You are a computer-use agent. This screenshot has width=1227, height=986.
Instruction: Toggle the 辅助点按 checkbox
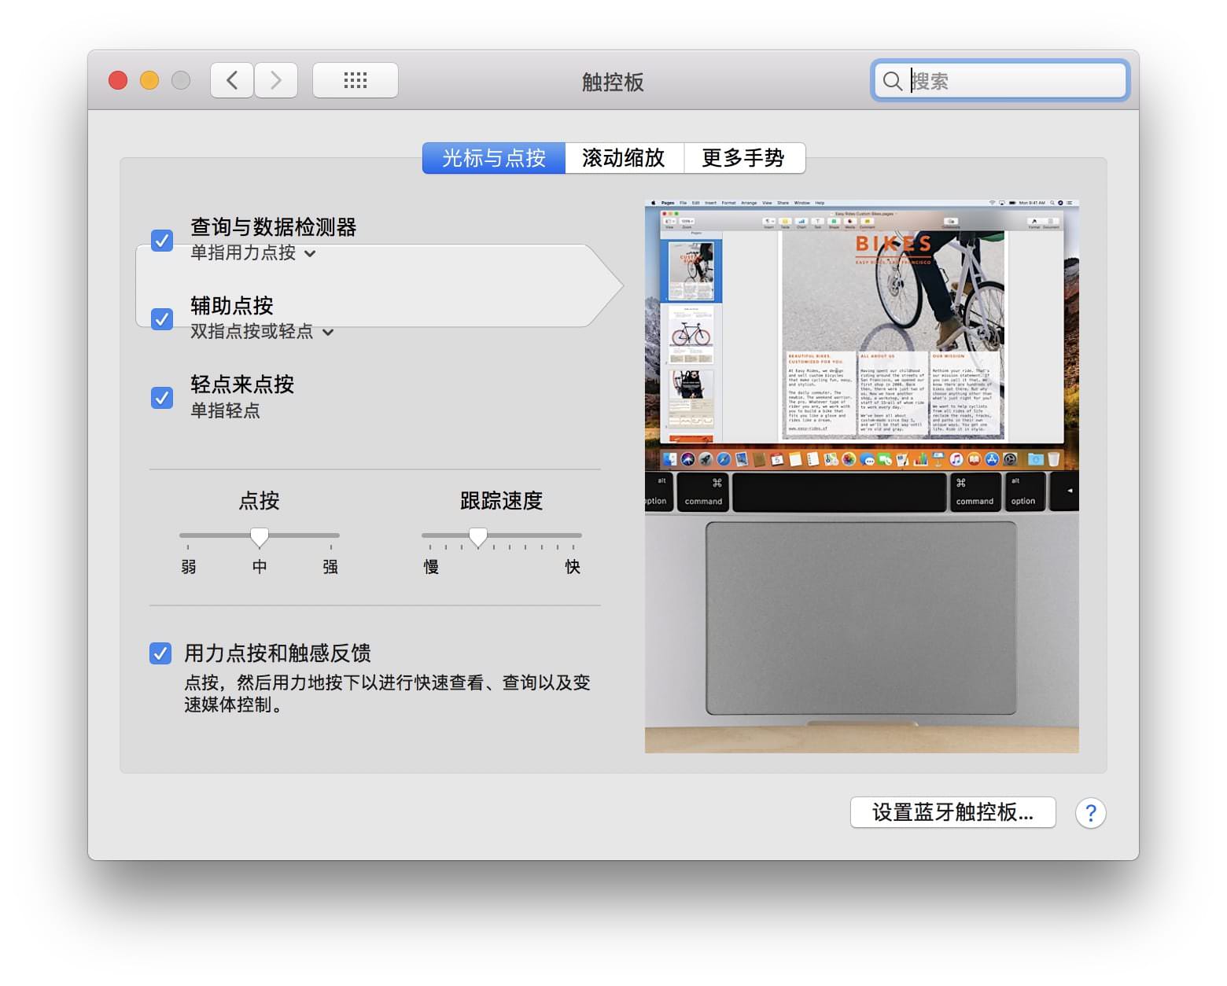click(162, 318)
